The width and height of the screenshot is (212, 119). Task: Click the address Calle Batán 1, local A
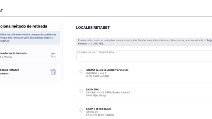(96, 73)
